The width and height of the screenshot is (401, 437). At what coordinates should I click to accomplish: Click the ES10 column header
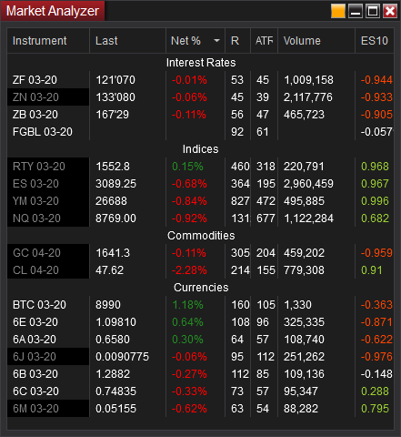click(375, 41)
